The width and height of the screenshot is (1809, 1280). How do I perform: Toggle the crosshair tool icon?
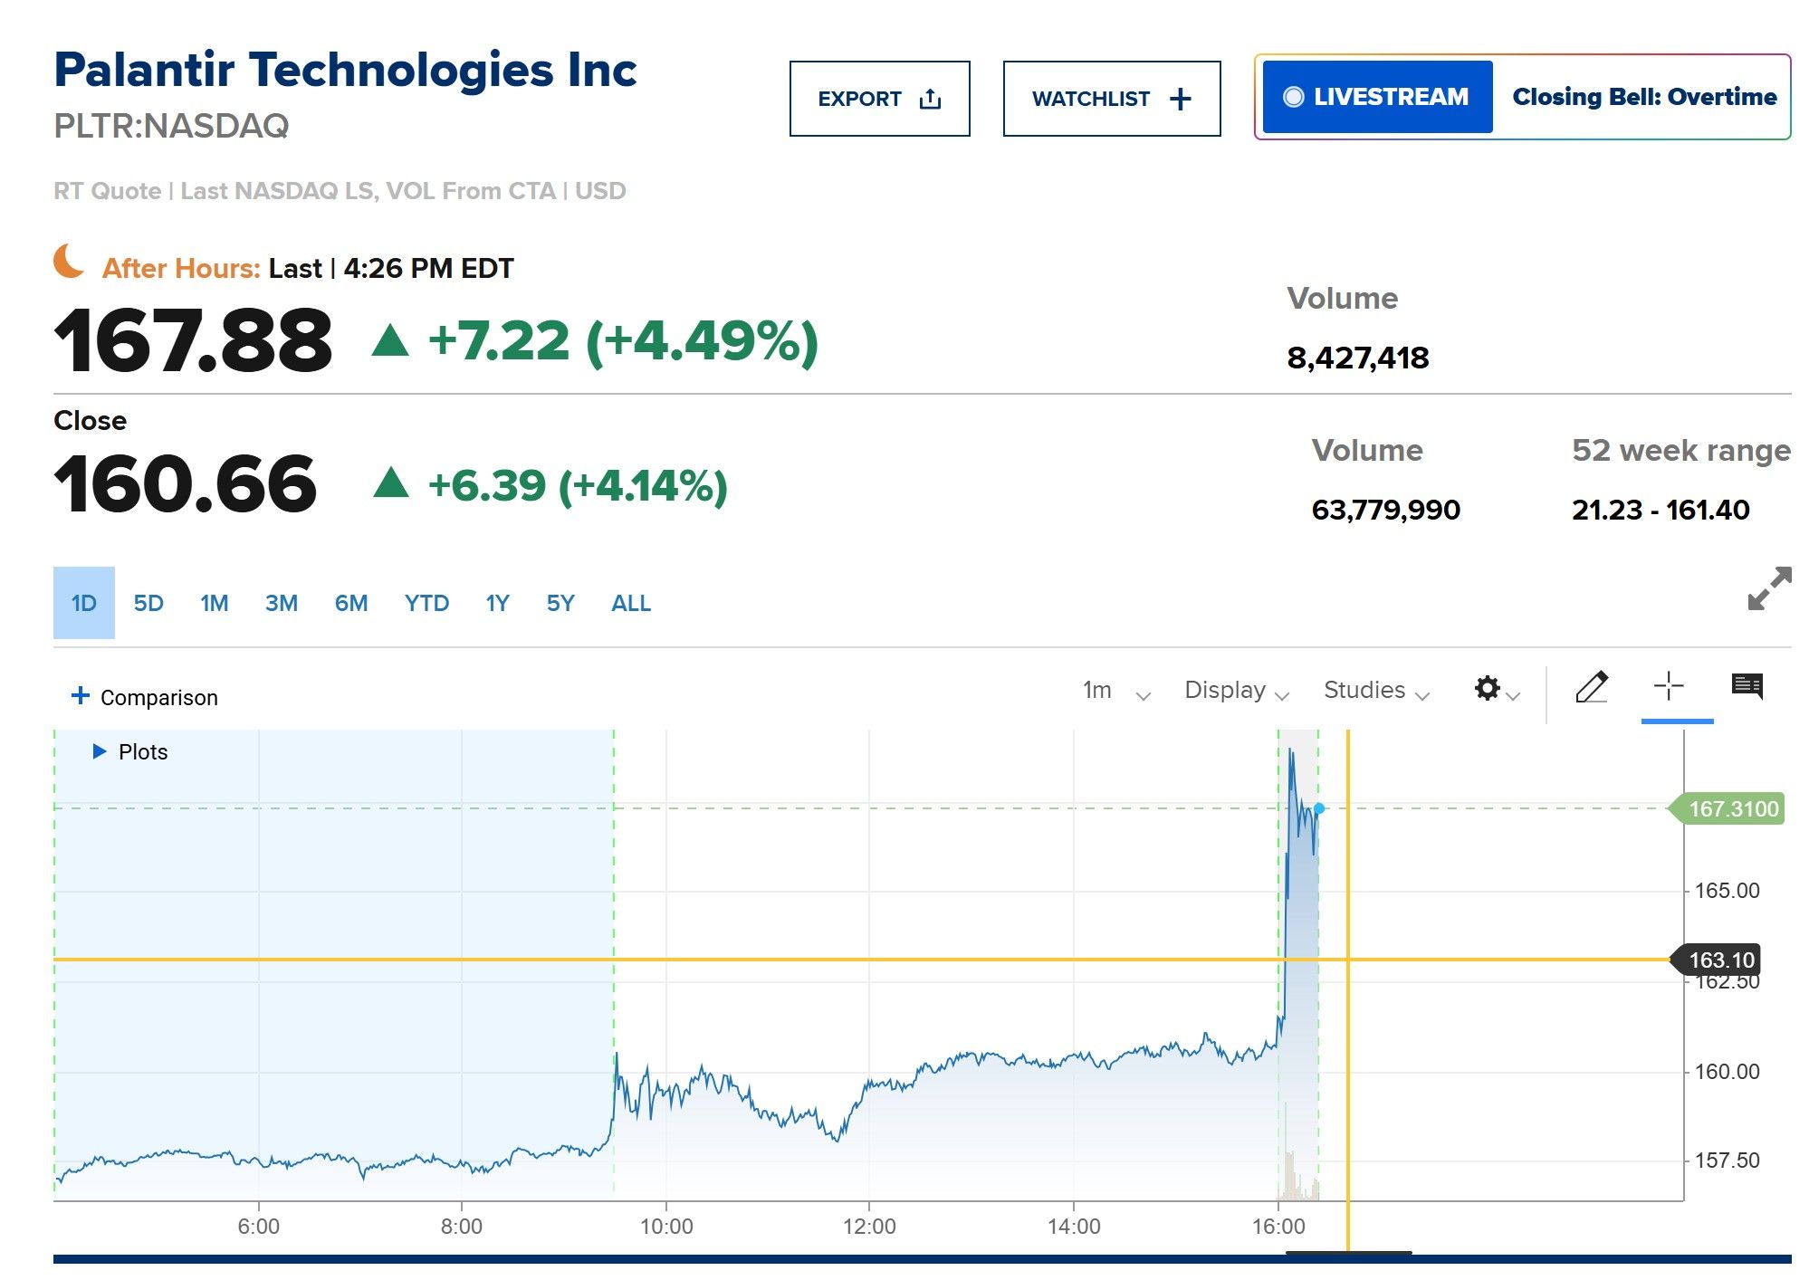[1668, 686]
